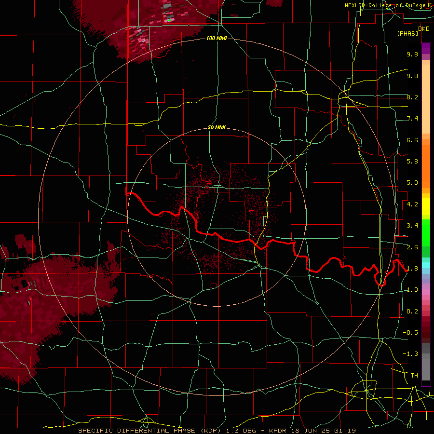Pick the large peach segment of the color bar

426,99
